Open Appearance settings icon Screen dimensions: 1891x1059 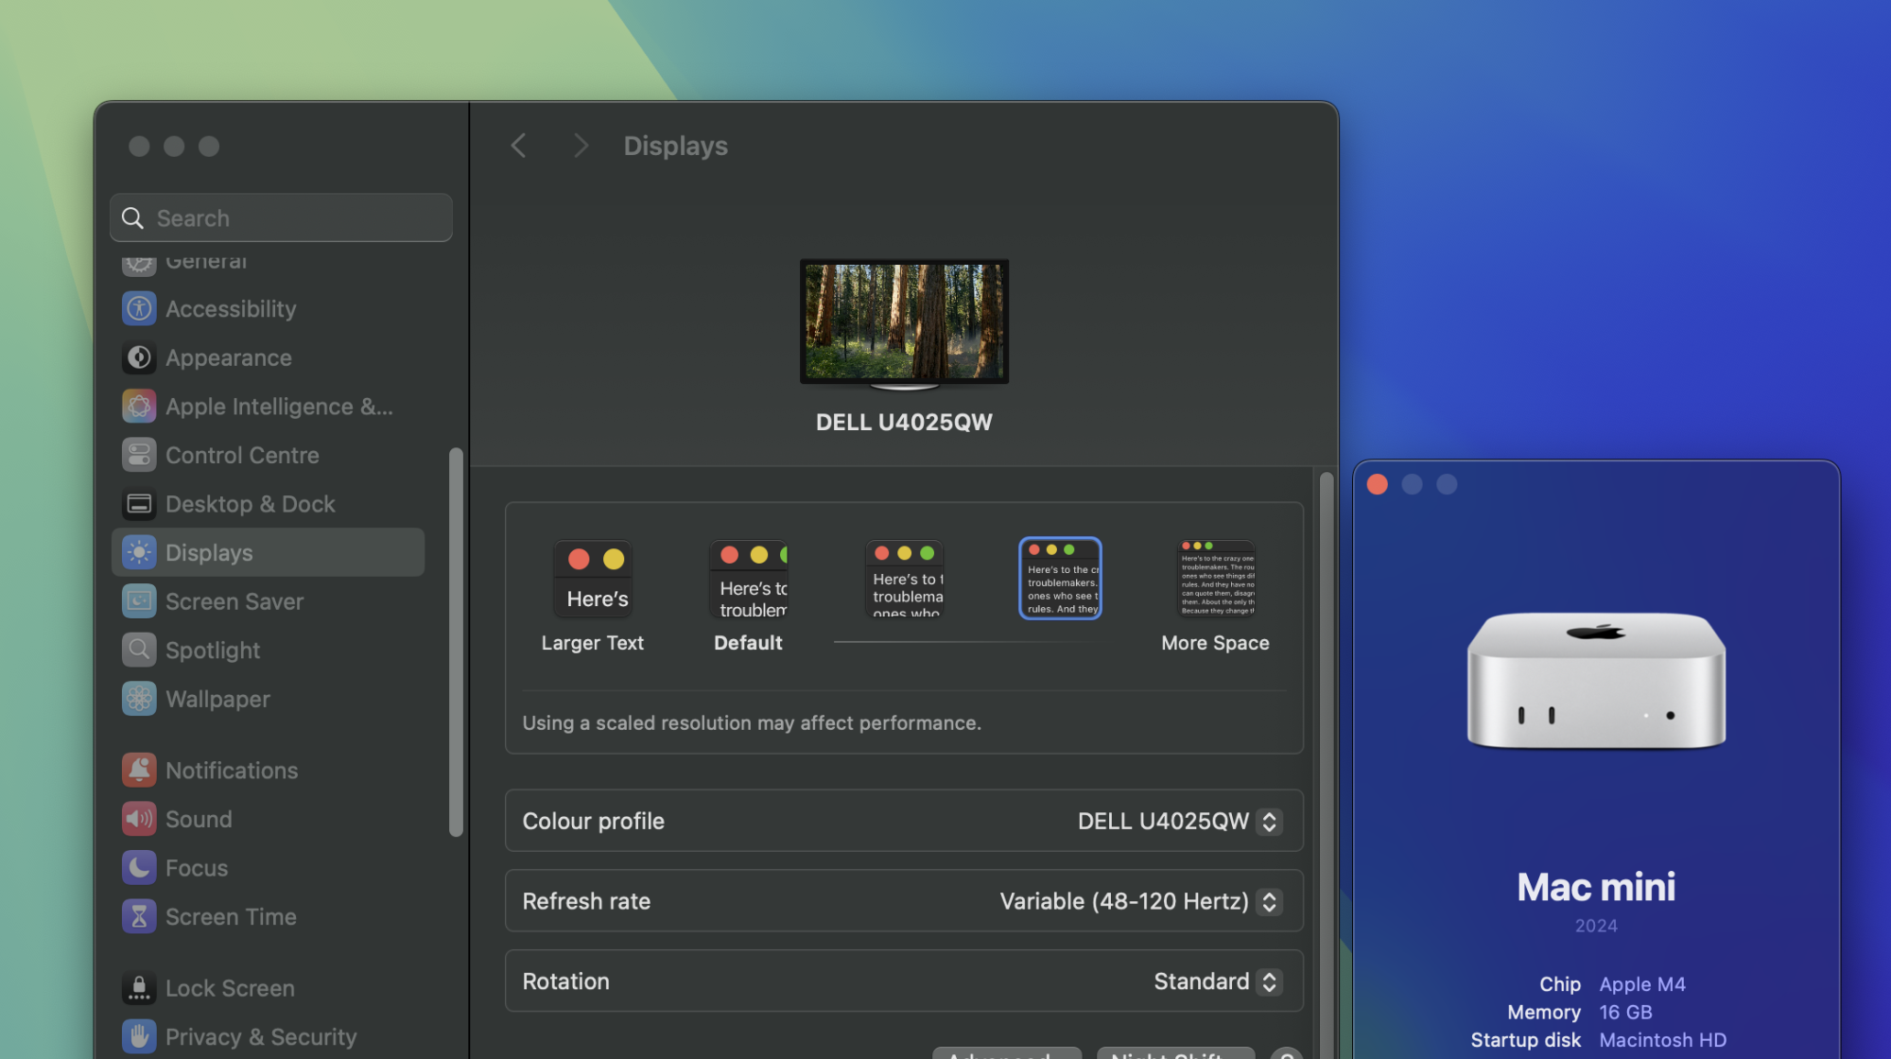(139, 357)
